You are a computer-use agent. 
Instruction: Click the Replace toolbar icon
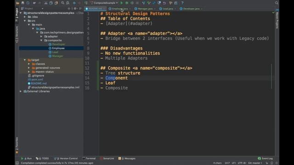[68, 3]
